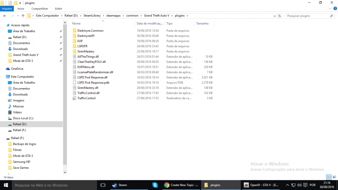Select the Darkmyre.Common folder
This screenshot has height=190, width=338.
90,31
